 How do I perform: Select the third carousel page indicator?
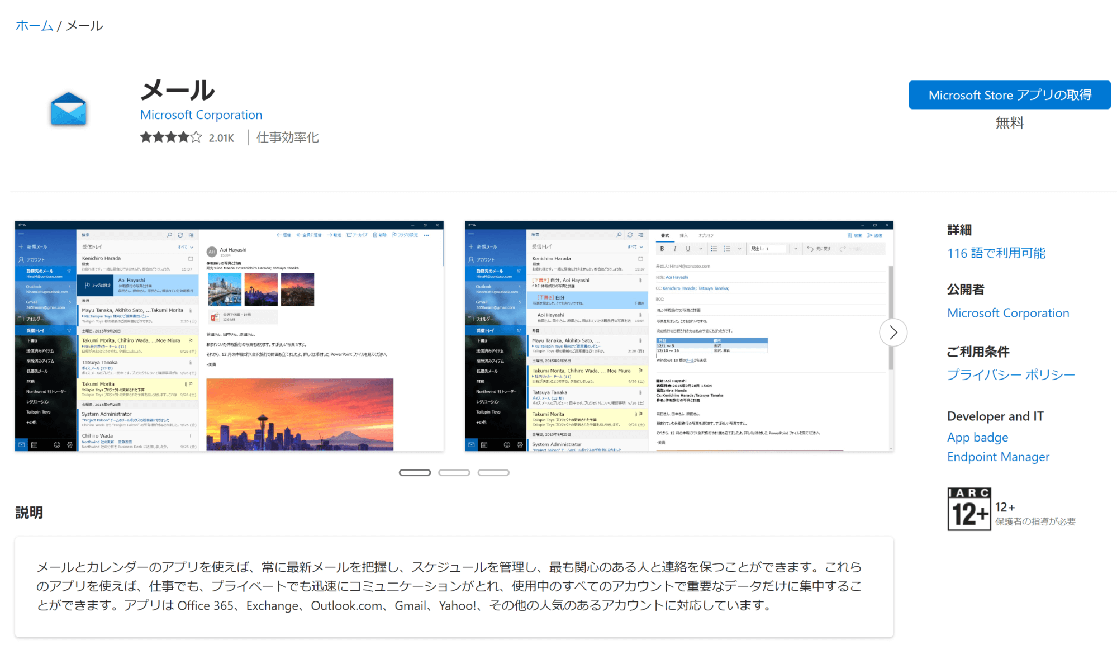(493, 473)
